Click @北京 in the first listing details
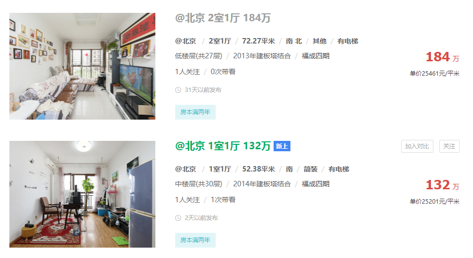The width and height of the screenshot is (473, 258). [186, 41]
